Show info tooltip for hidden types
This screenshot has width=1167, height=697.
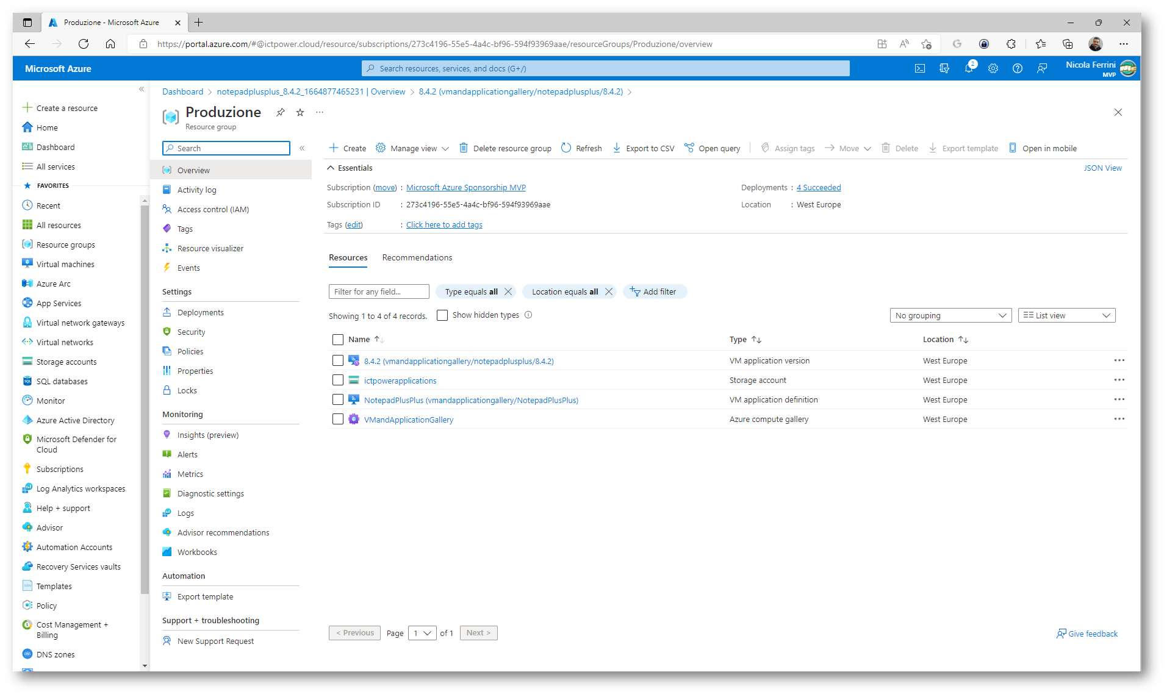tap(528, 315)
